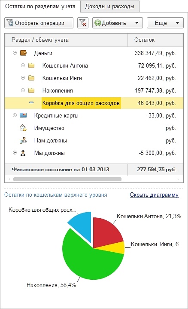Viewport: 188px width, 309px height.
Task: Click the Отобрать операции button
Action: pos(39,23)
